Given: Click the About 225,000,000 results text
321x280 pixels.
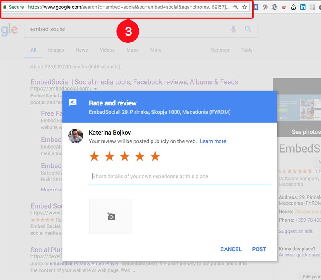Looking at the screenshot, I should click(75, 67).
